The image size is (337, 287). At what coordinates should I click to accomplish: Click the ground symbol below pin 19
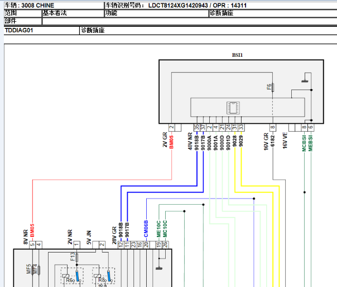(x=159, y=268)
